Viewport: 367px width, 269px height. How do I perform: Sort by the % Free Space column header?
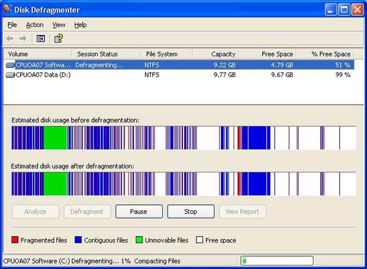click(x=325, y=54)
